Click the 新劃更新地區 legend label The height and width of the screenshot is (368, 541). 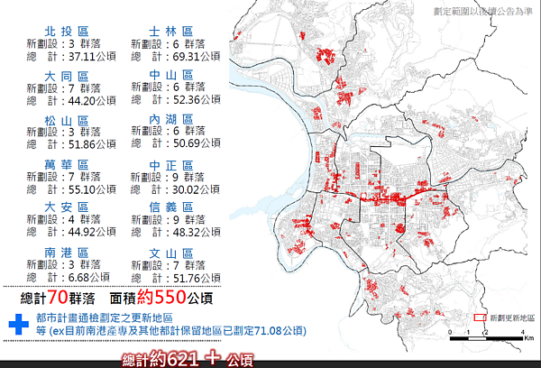(512, 318)
